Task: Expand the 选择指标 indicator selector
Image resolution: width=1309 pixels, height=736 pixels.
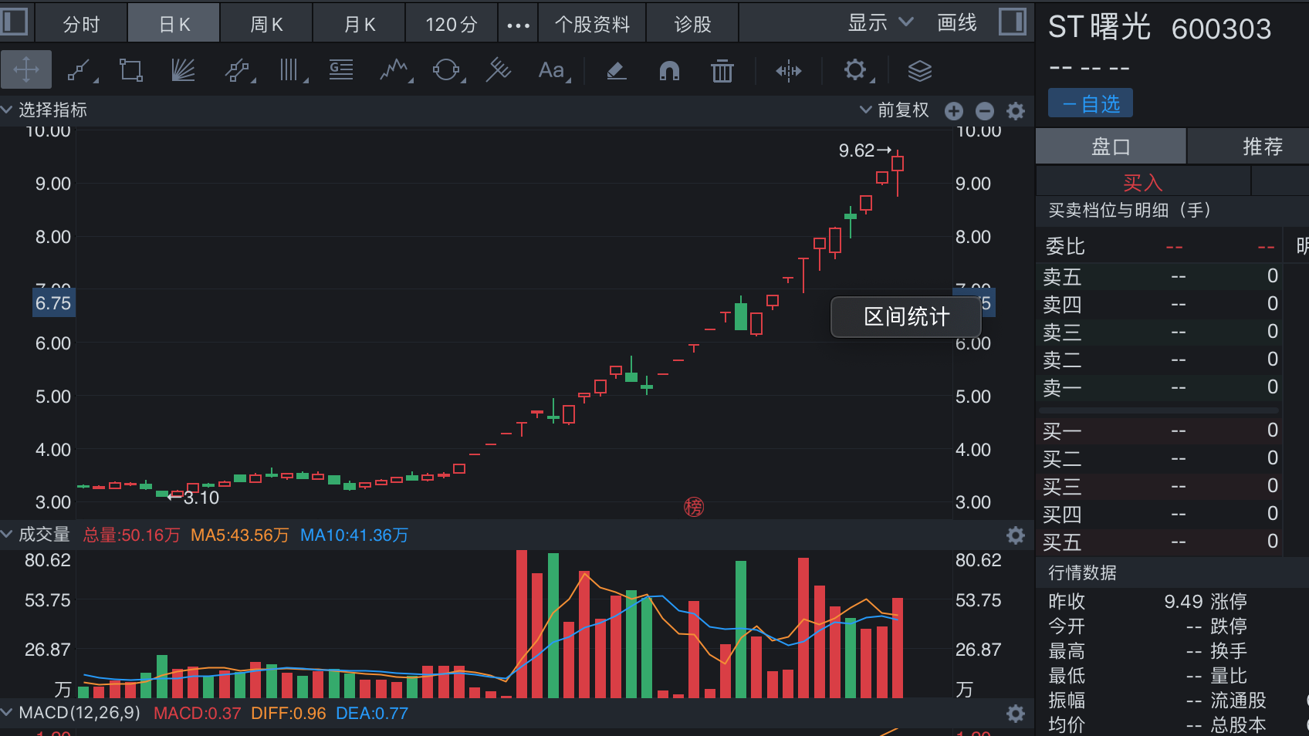Action: coord(45,110)
